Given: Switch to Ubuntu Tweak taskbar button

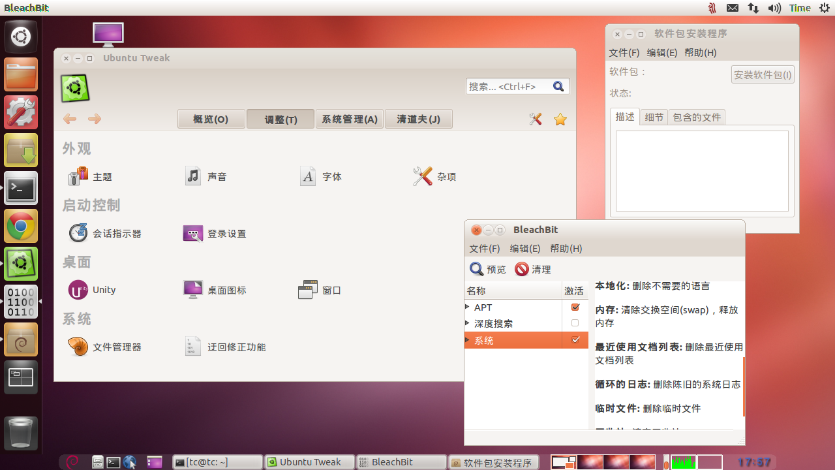Looking at the screenshot, I should [310, 462].
